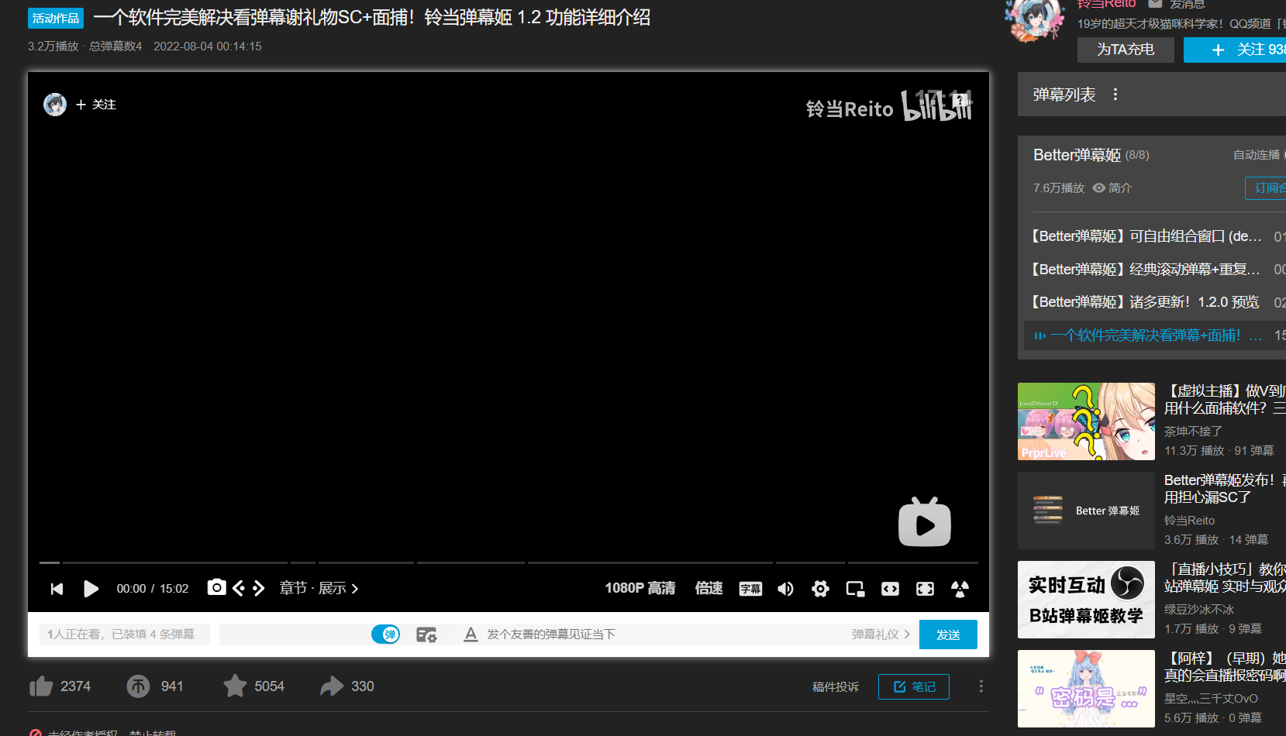
Task: Mute the video volume
Action: coord(784,589)
